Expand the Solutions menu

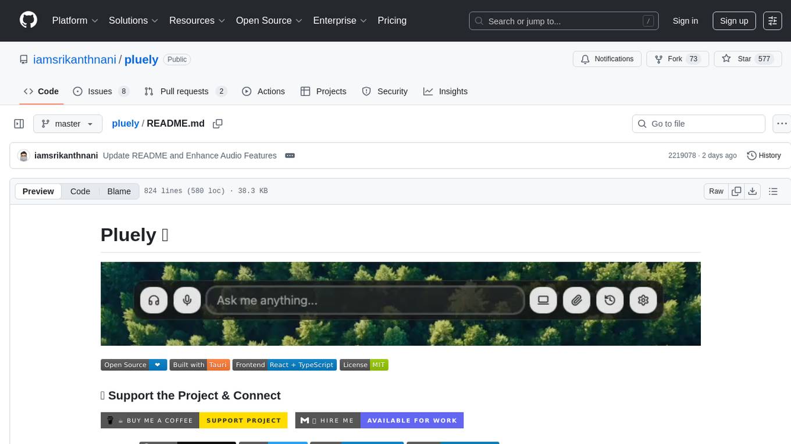click(134, 20)
